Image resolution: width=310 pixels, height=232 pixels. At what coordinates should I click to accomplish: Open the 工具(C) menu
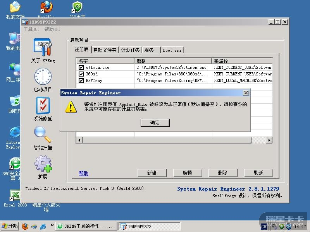31,29
